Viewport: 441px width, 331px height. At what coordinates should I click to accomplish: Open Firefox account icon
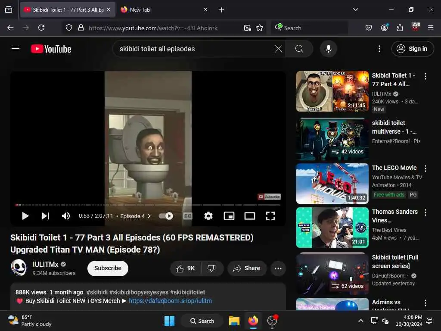tap(384, 28)
